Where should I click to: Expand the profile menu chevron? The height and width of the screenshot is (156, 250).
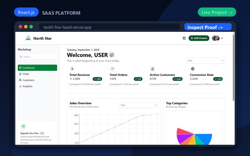pyautogui.click(x=222, y=38)
